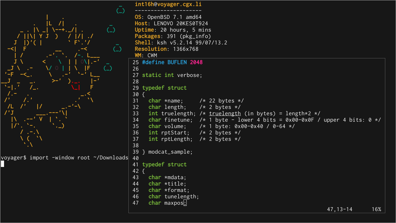Click the 'Packages: 391 (pkg_info)' line
This screenshot has height=223, width=396.
pos(173,36)
